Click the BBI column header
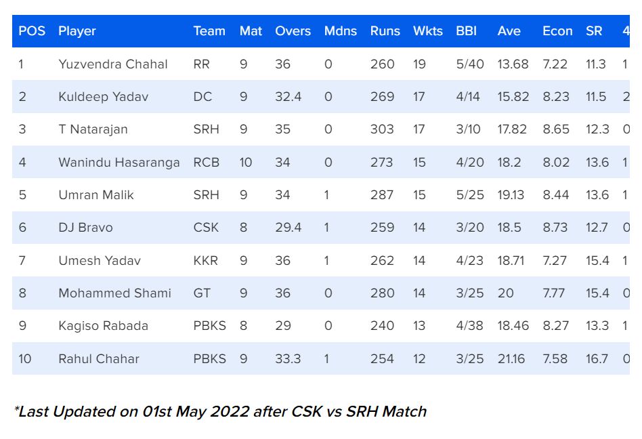Viewport: 642px width, 439px height. pos(466,31)
